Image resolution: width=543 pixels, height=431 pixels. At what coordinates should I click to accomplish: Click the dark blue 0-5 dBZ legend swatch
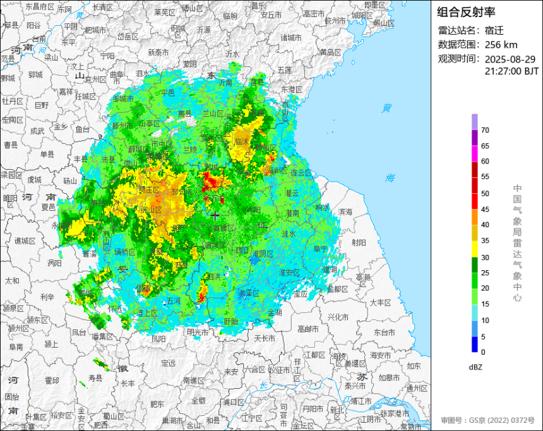[474, 345]
